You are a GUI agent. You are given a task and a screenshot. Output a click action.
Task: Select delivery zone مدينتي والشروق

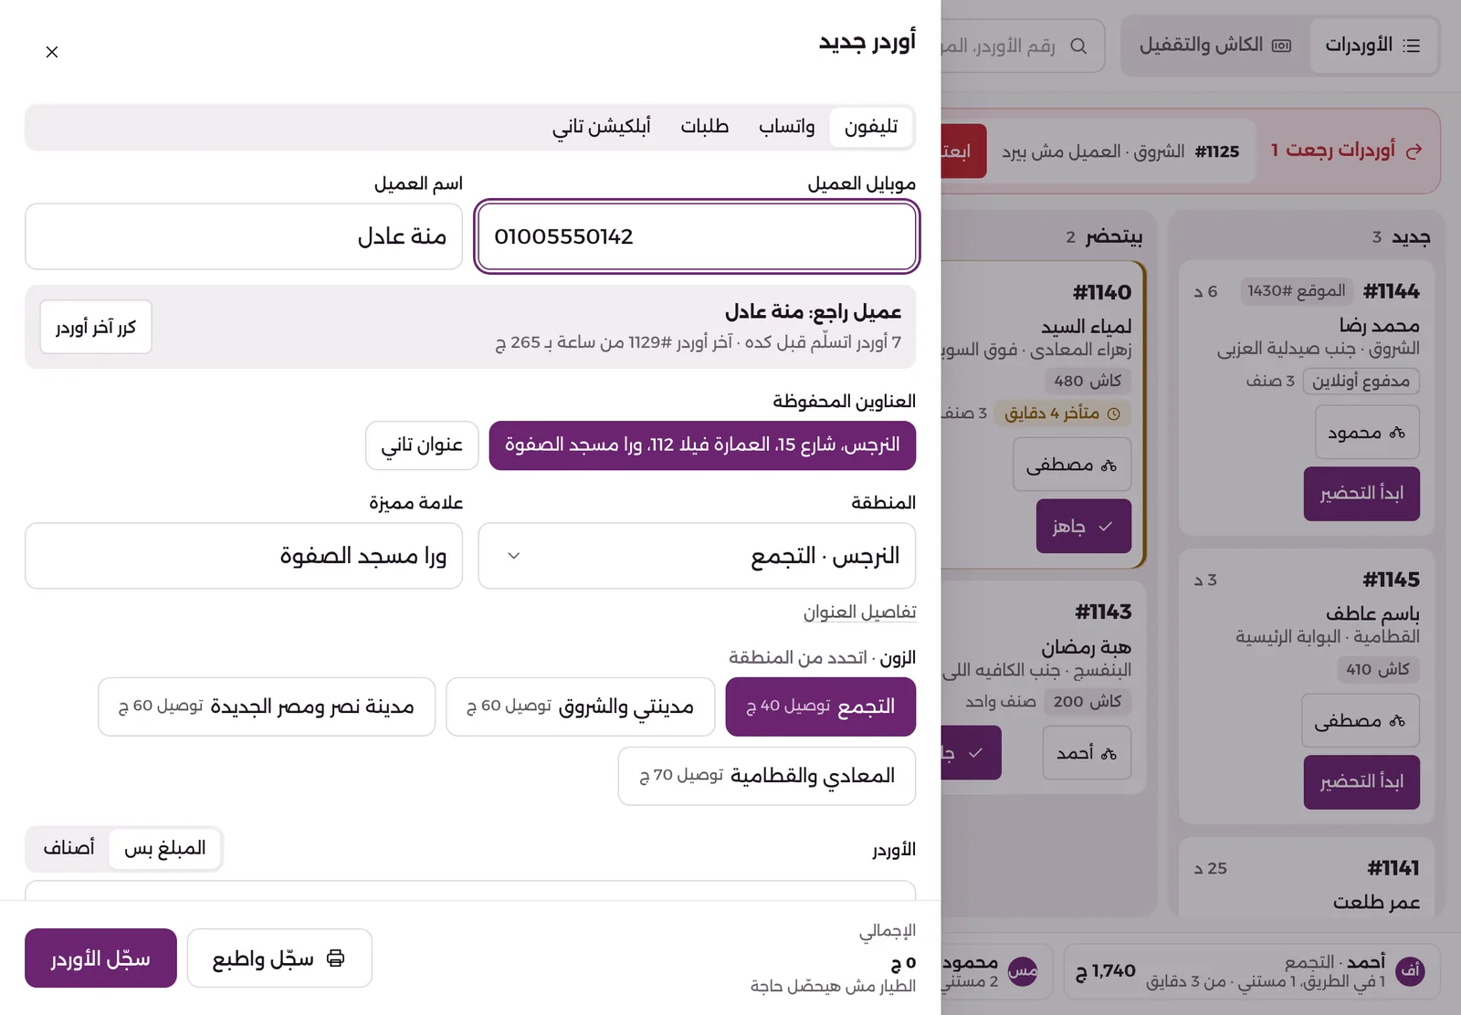click(x=581, y=706)
